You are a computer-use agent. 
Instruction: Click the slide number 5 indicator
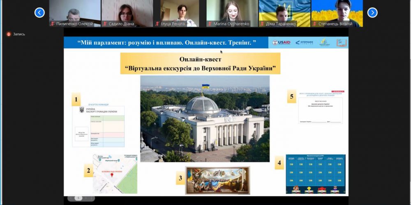pyautogui.click(x=77, y=198)
